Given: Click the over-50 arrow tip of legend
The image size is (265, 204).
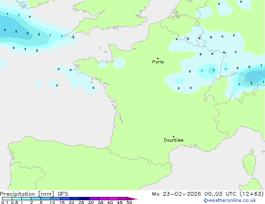Looking at the screenshot, I should 132,199.
